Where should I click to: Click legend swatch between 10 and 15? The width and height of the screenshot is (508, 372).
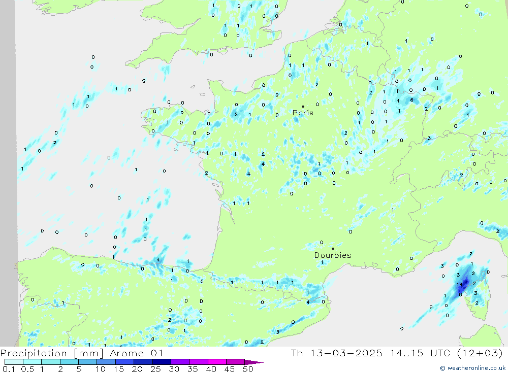tap(106, 362)
